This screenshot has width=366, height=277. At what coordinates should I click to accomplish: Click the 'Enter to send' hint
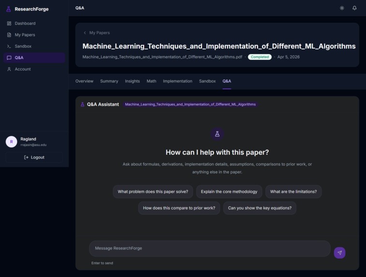tap(102, 263)
